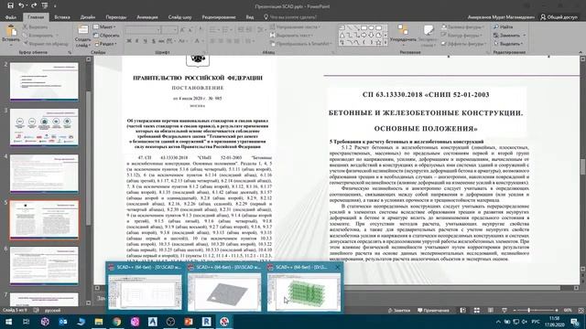The image size is (586, 329).
Task: Apply italic formatting (К)
Action: pos(137,41)
